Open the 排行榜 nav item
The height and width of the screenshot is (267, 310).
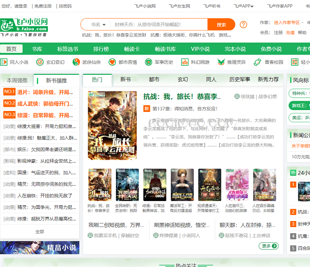(101, 49)
